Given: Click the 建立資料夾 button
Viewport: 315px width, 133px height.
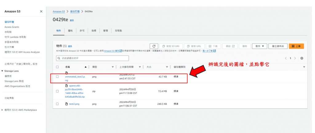Looking at the screenshot, I should click(x=278, y=46).
